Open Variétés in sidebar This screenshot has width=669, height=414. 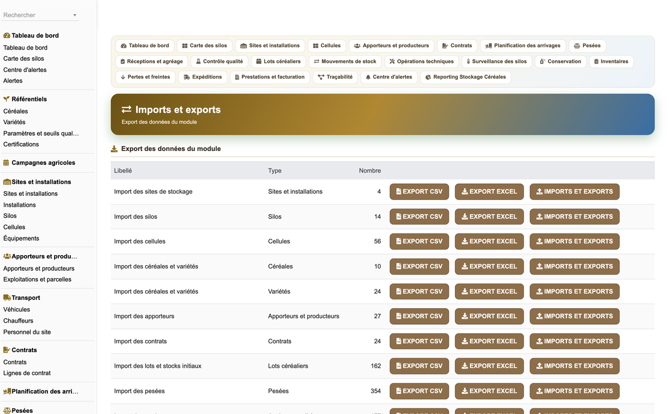[14, 122]
